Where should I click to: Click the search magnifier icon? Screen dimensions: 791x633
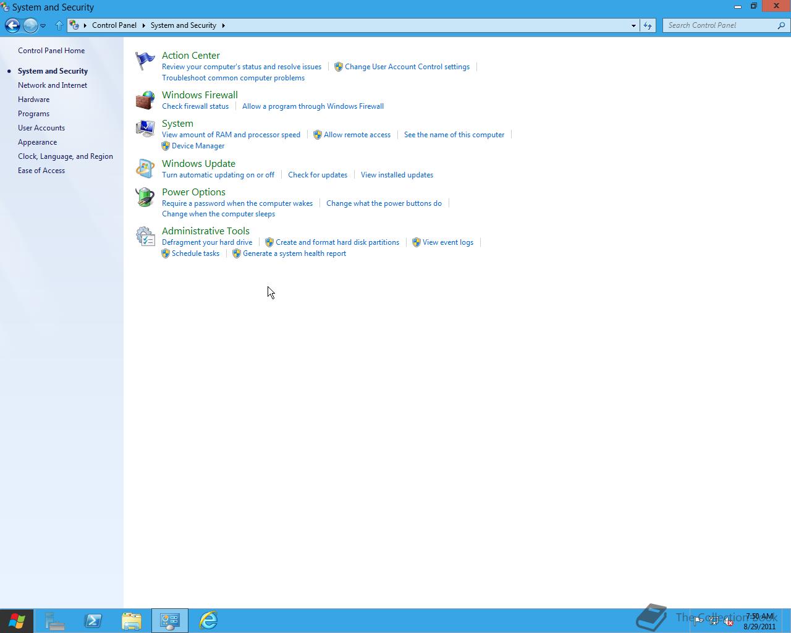782,25
